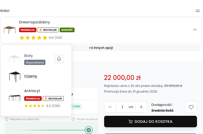
Task: Click DODAJ DO KOSZYKA button
Action: click(x=150, y=122)
